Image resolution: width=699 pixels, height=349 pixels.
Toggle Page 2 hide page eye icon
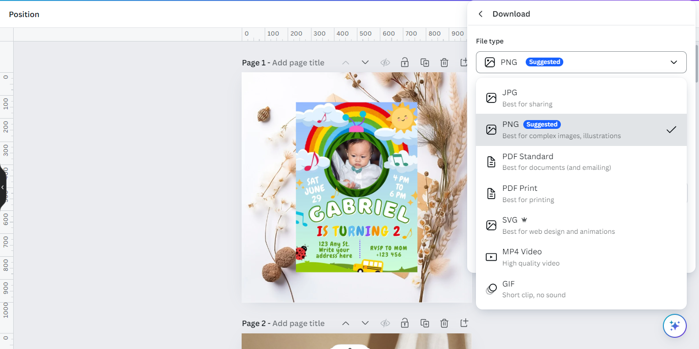click(385, 323)
